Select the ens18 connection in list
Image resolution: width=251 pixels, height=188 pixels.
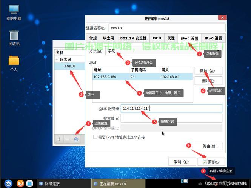[70, 66]
